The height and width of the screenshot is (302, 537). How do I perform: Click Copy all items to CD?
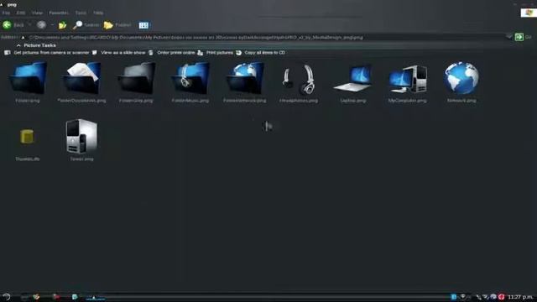pyautogui.click(x=265, y=53)
